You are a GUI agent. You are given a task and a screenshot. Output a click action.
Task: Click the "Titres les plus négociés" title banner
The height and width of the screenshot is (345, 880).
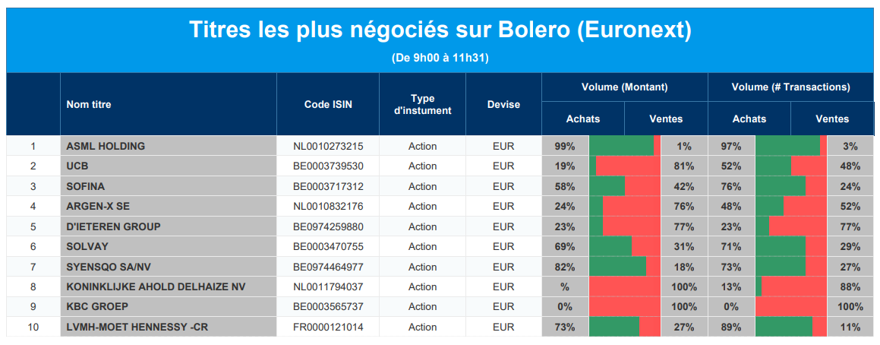pos(440,30)
